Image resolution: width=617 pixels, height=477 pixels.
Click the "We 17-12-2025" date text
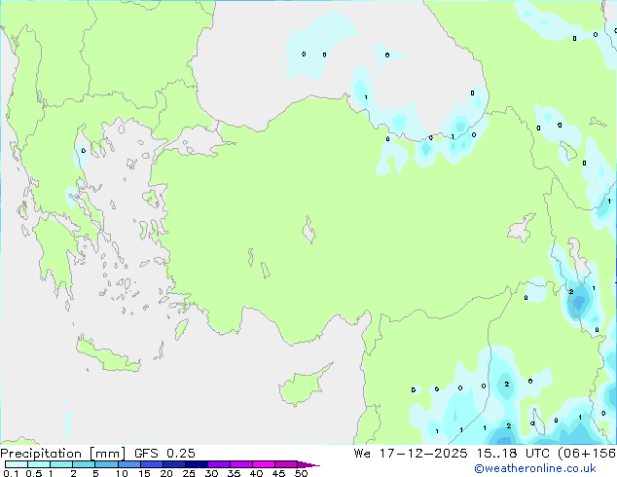coord(411,454)
